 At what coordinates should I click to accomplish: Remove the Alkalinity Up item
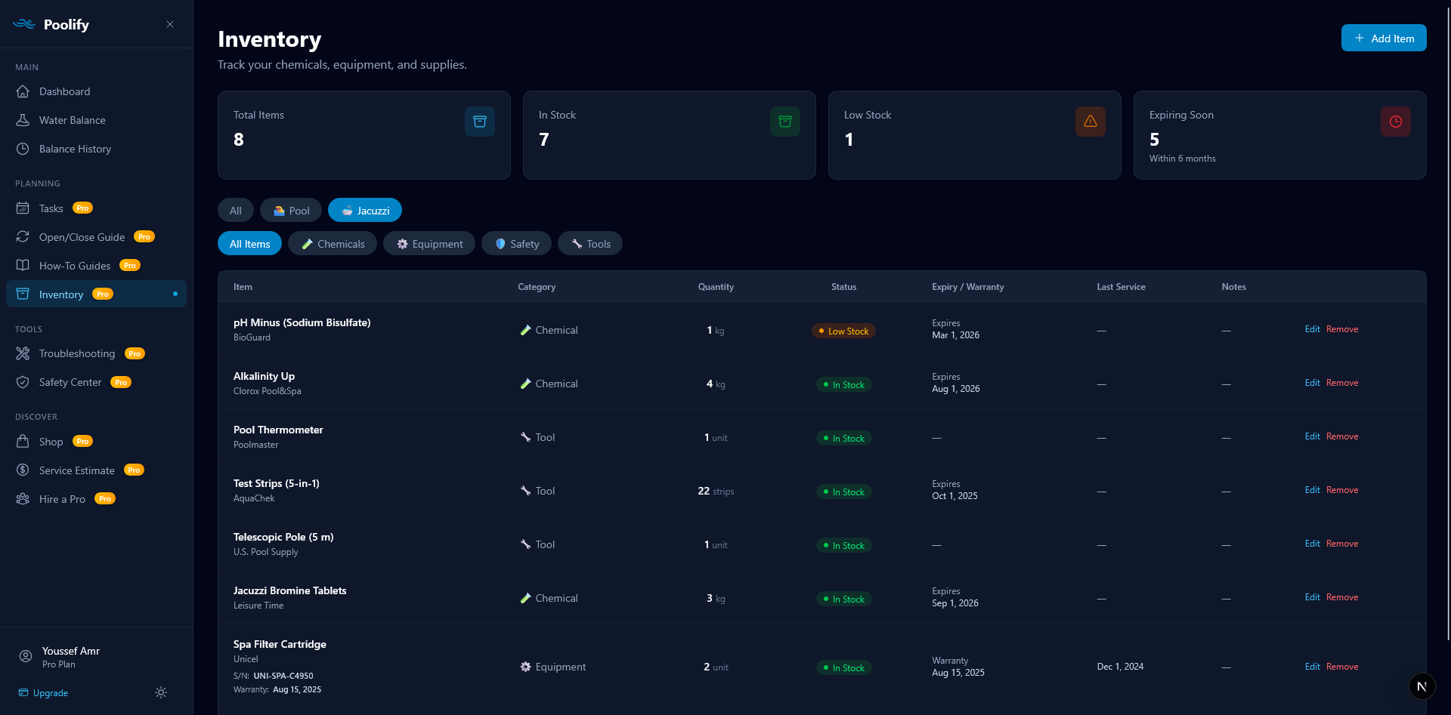tap(1342, 383)
